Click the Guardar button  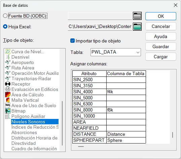(161, 46)
